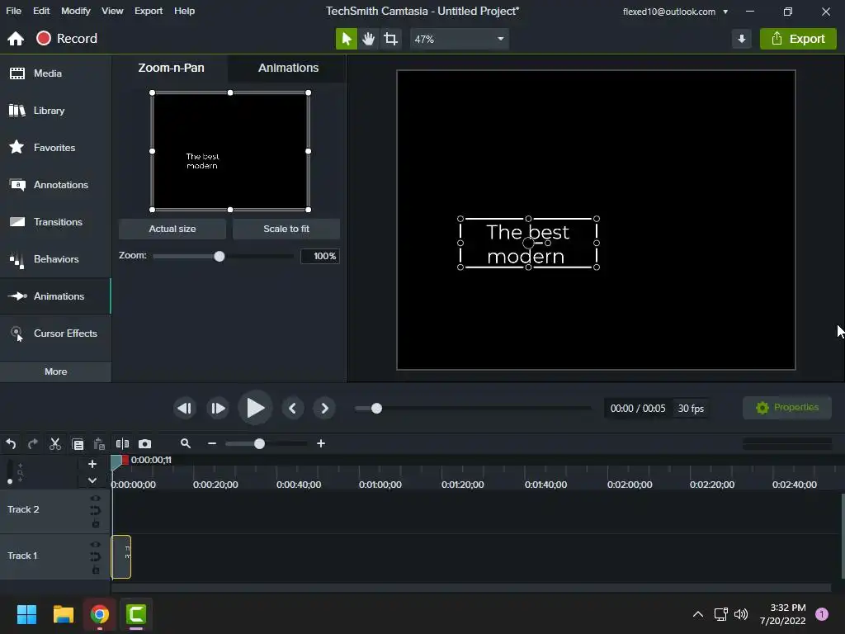Open the Cursor Effects panel
Screen dimensions: 845x634
[55, 334]
